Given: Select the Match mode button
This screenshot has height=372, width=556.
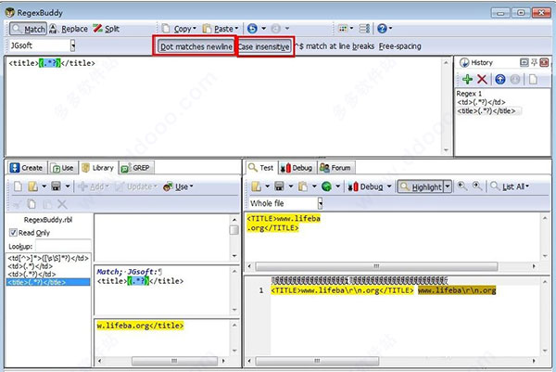Looking at the screenshot, I should pos(28,29).
